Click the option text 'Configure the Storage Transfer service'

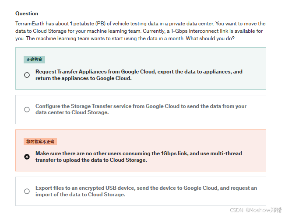(141, 109)
